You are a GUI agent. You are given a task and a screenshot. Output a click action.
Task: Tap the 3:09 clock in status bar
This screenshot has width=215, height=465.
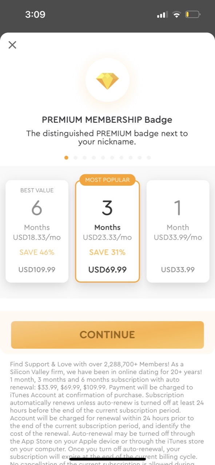[x=35, y=15]
